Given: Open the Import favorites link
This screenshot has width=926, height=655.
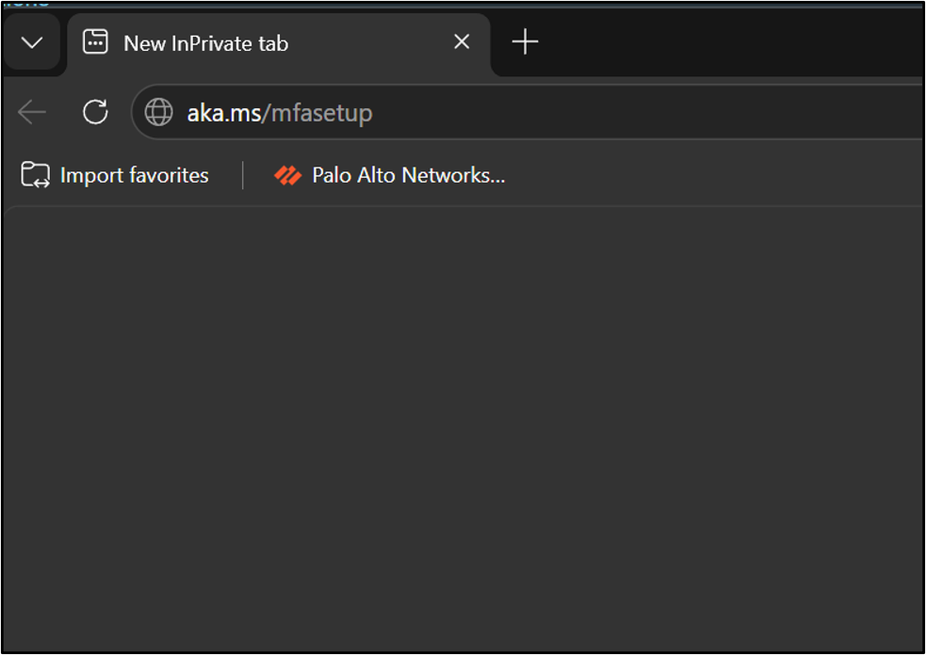Looking at the screenshot, I should pos(115,175).
